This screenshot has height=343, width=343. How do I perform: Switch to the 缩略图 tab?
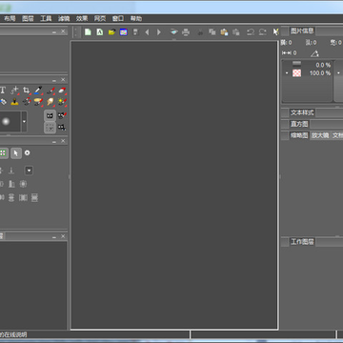(299, 135)
